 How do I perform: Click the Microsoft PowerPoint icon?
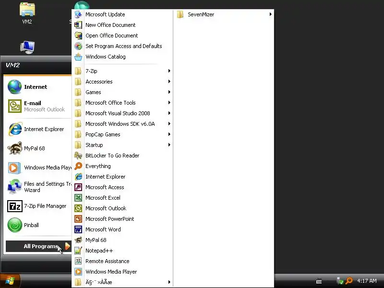coord(78,219)
